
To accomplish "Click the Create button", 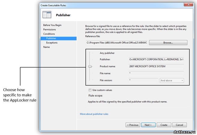I will [x=164, y=125].
